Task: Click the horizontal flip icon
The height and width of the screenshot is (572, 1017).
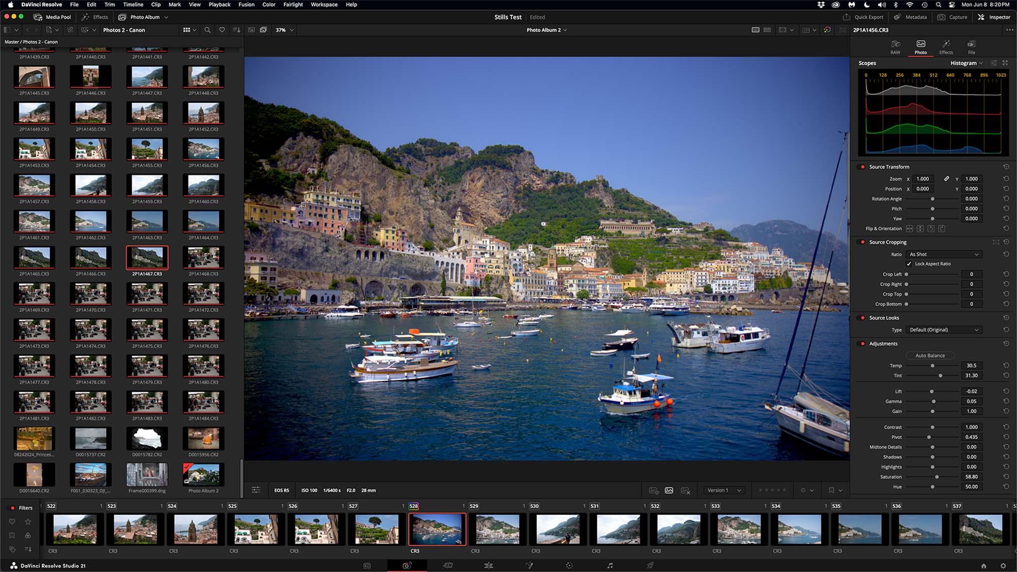Action: click(910, 229)
